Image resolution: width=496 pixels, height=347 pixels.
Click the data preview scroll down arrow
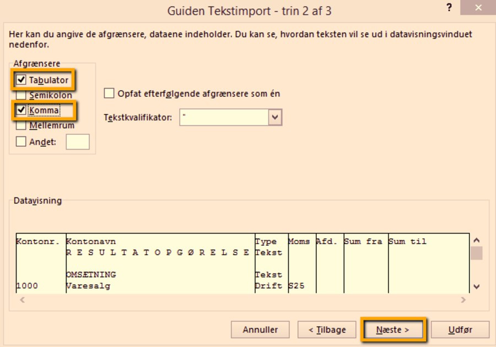pos(477,287)
